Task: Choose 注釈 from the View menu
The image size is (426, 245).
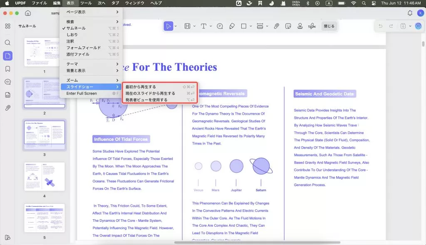Action: (x=91, y=41)
